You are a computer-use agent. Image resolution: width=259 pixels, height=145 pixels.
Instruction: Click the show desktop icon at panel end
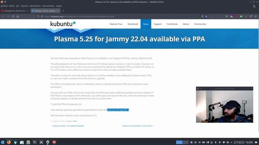[x=256, y=142]
